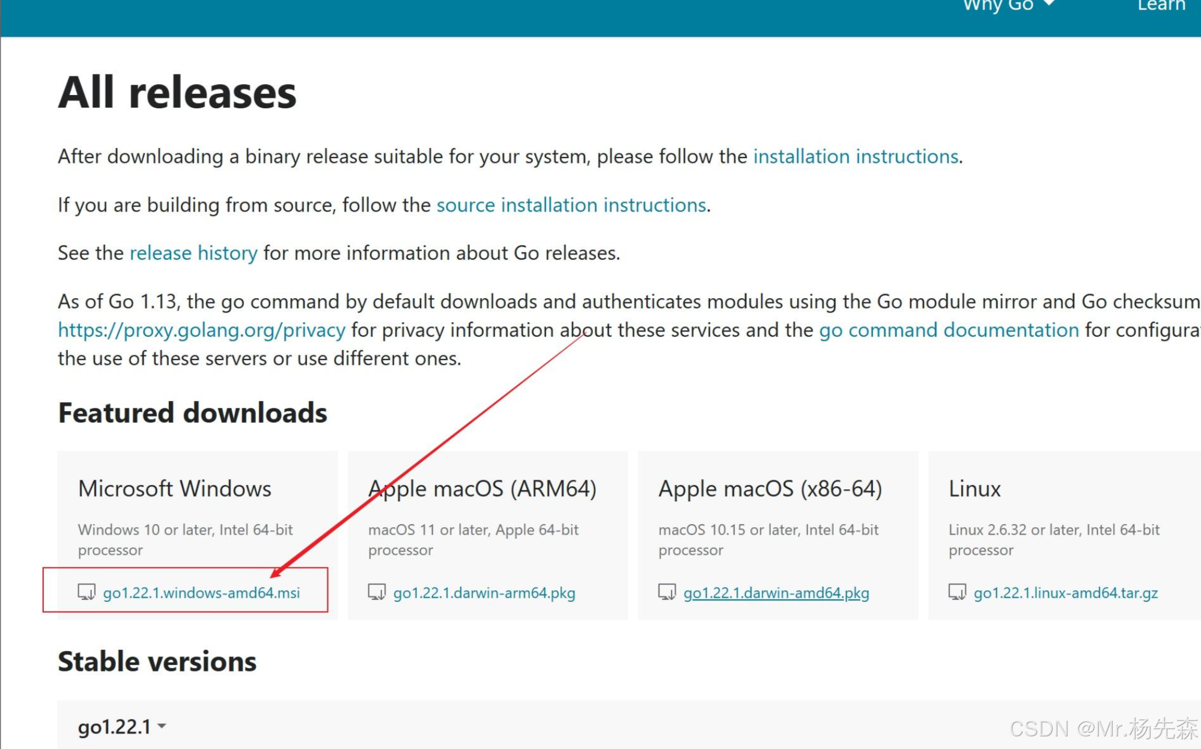Click the Apple macOS (x86-64) card heading
The height and width of the screenshot is (749, 1201).
[x=770, y=489]
